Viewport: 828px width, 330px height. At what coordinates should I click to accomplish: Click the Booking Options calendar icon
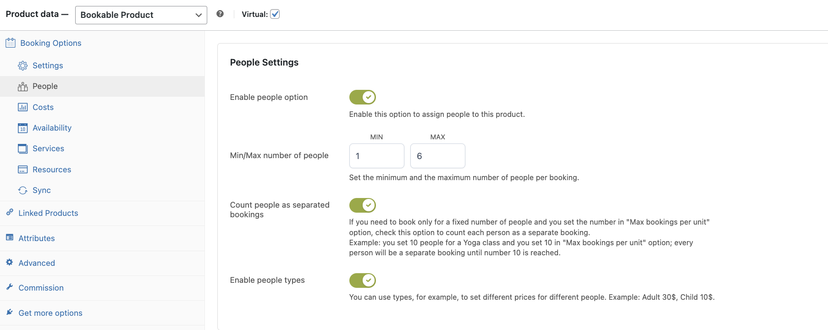11,43
